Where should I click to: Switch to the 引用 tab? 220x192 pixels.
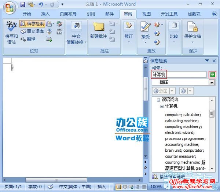(x=91, y=14)
